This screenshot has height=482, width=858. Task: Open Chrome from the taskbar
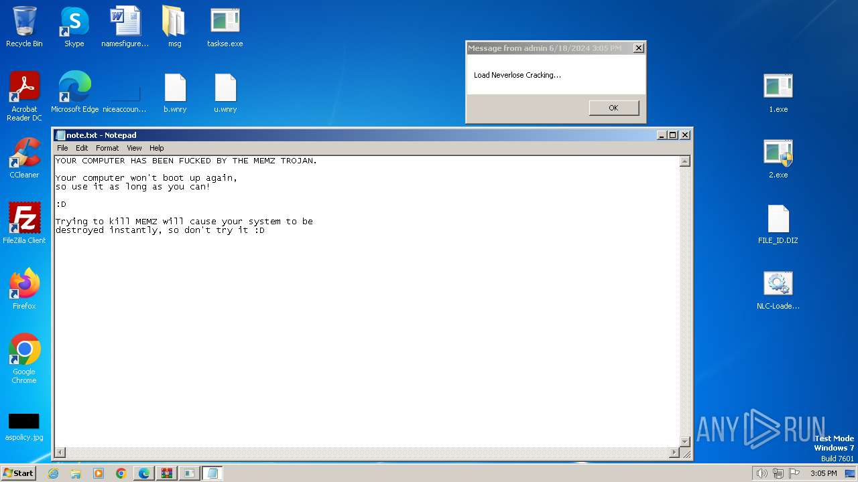[121, 473]
